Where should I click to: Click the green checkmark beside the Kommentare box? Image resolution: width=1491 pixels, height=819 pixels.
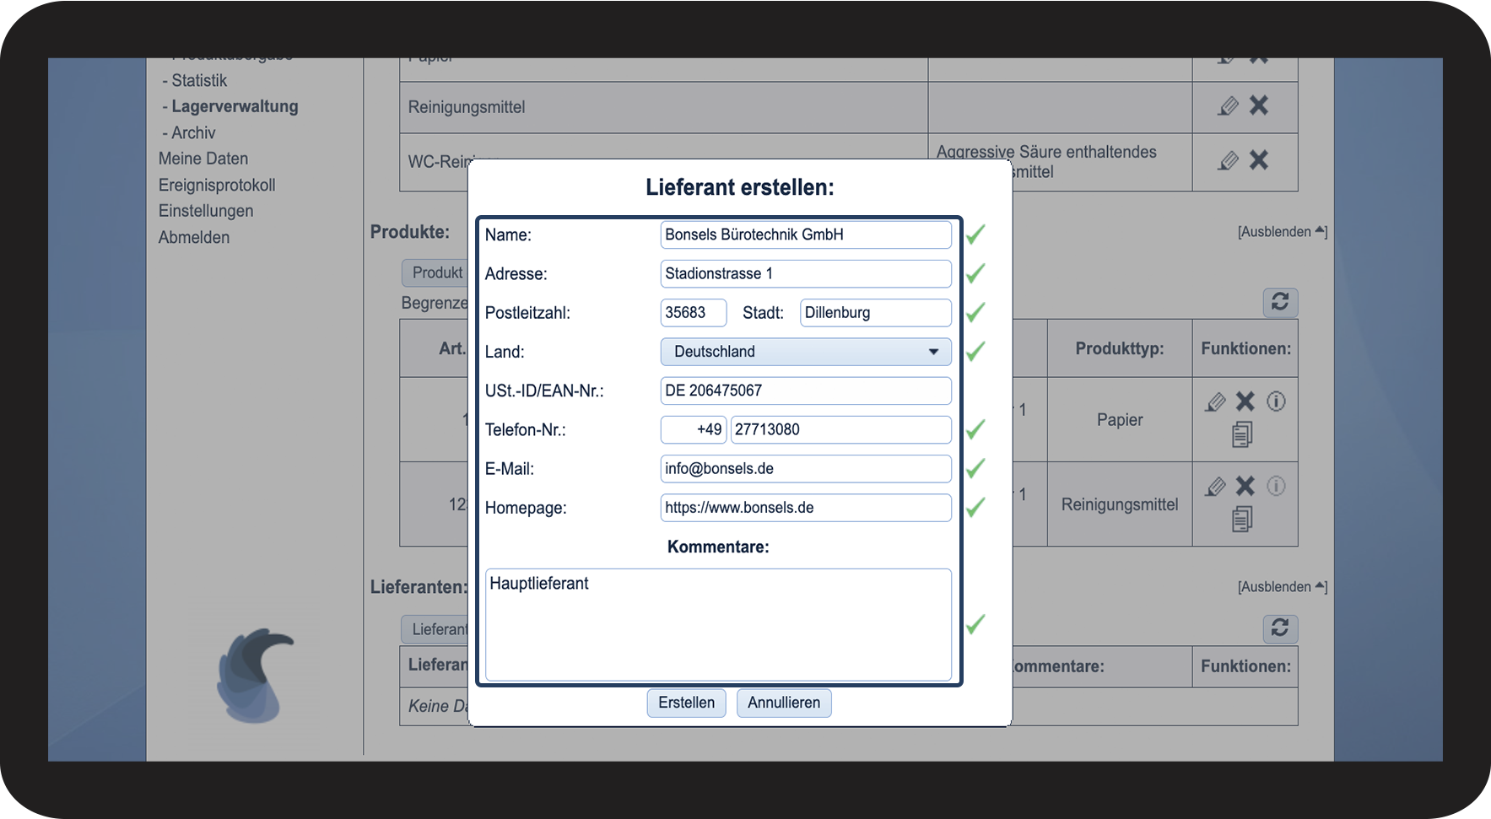[x=975, y=624]
